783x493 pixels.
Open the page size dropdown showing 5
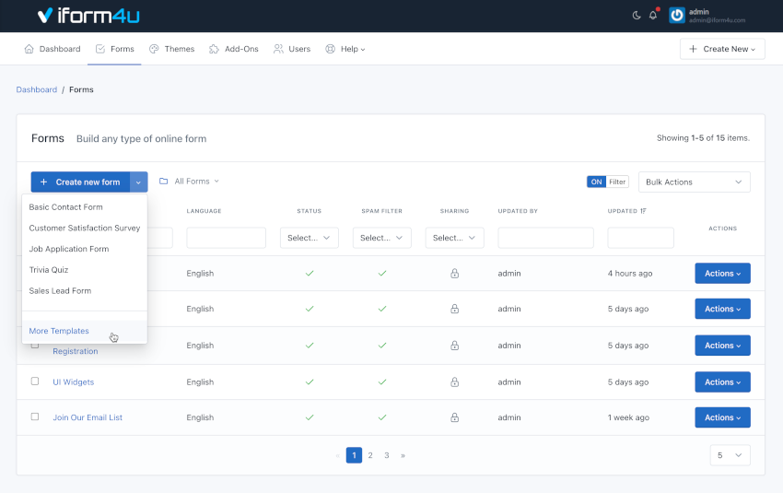coord(730,455)
